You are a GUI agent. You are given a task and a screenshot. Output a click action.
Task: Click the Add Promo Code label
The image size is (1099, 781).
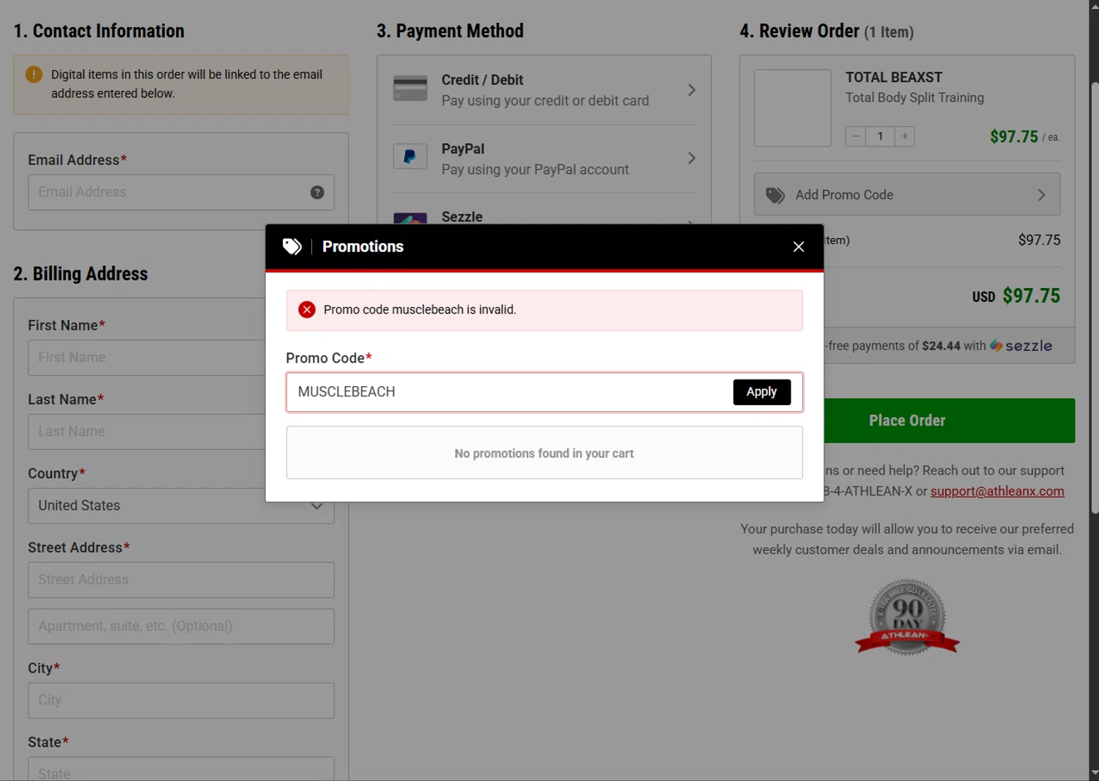(844, 195)
